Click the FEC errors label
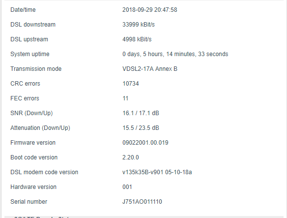The image size is (287, 218). tap(25, 98)
